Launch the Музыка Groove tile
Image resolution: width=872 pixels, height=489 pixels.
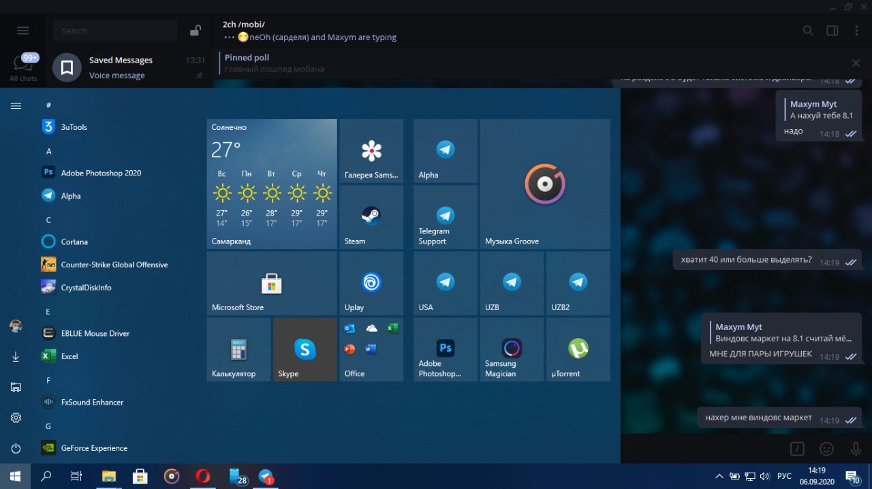click(x=545, y=184)
